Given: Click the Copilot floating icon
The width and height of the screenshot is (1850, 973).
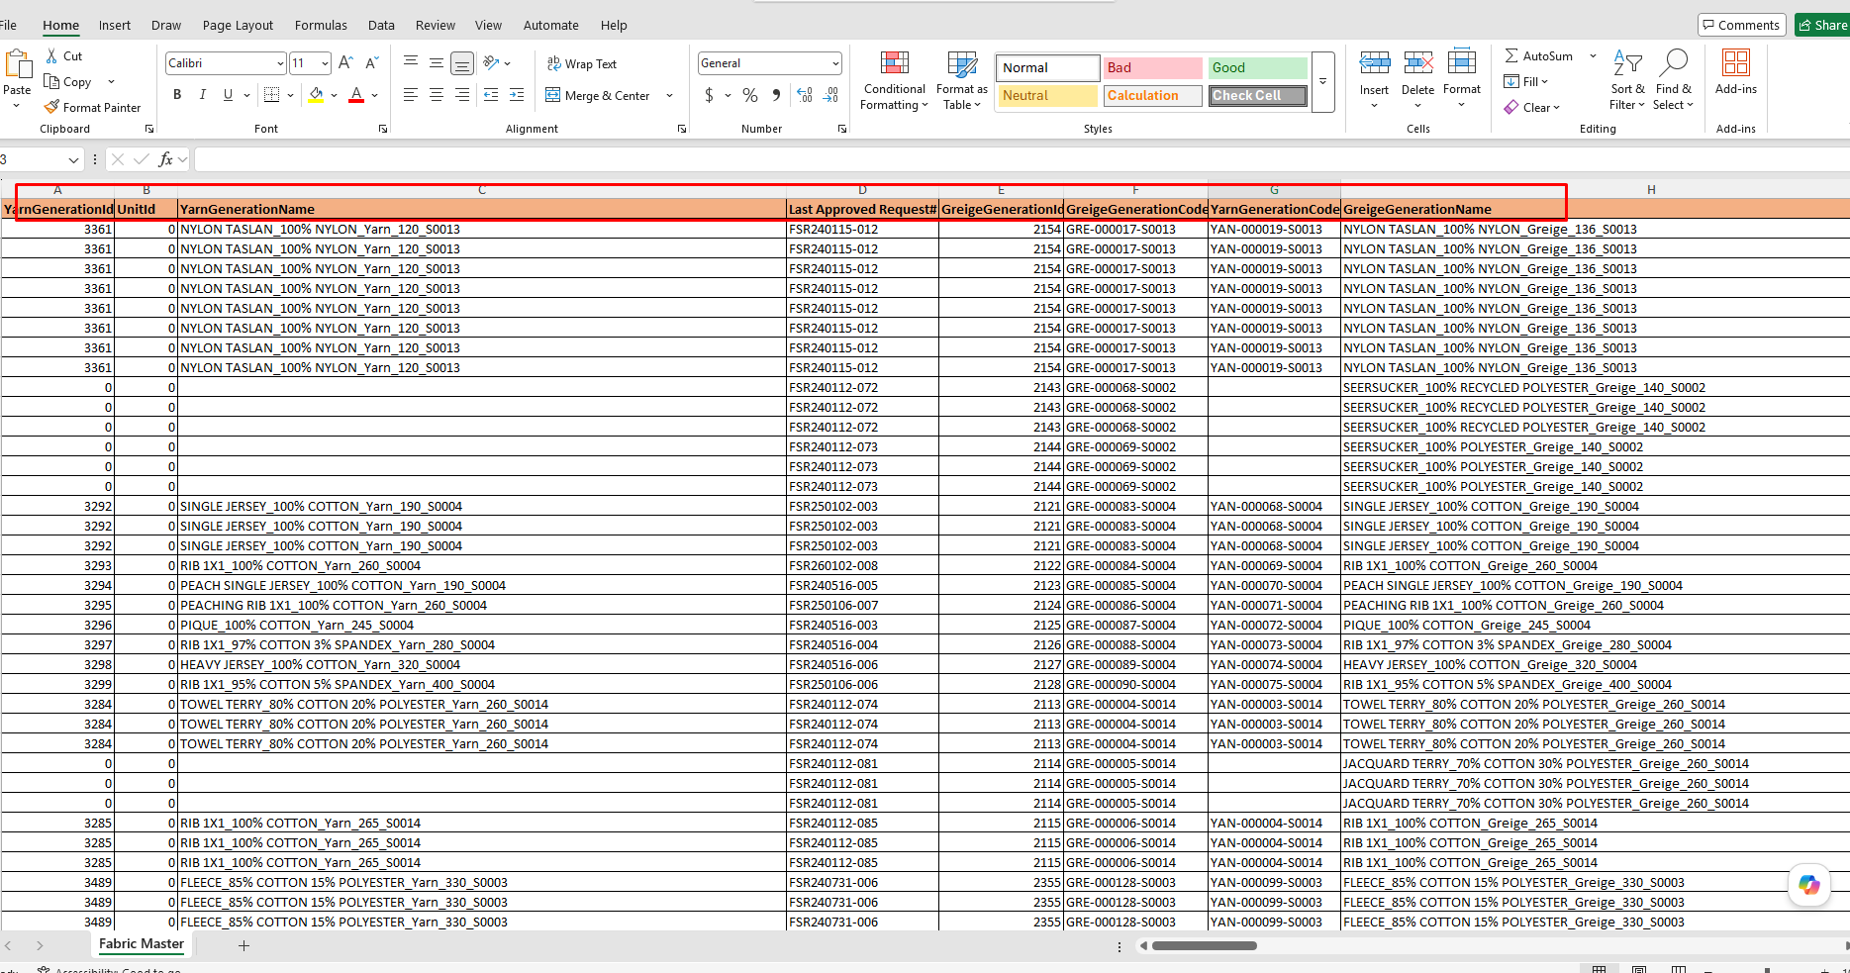Looking at the screenshot, I should [x=1809, y=885].
